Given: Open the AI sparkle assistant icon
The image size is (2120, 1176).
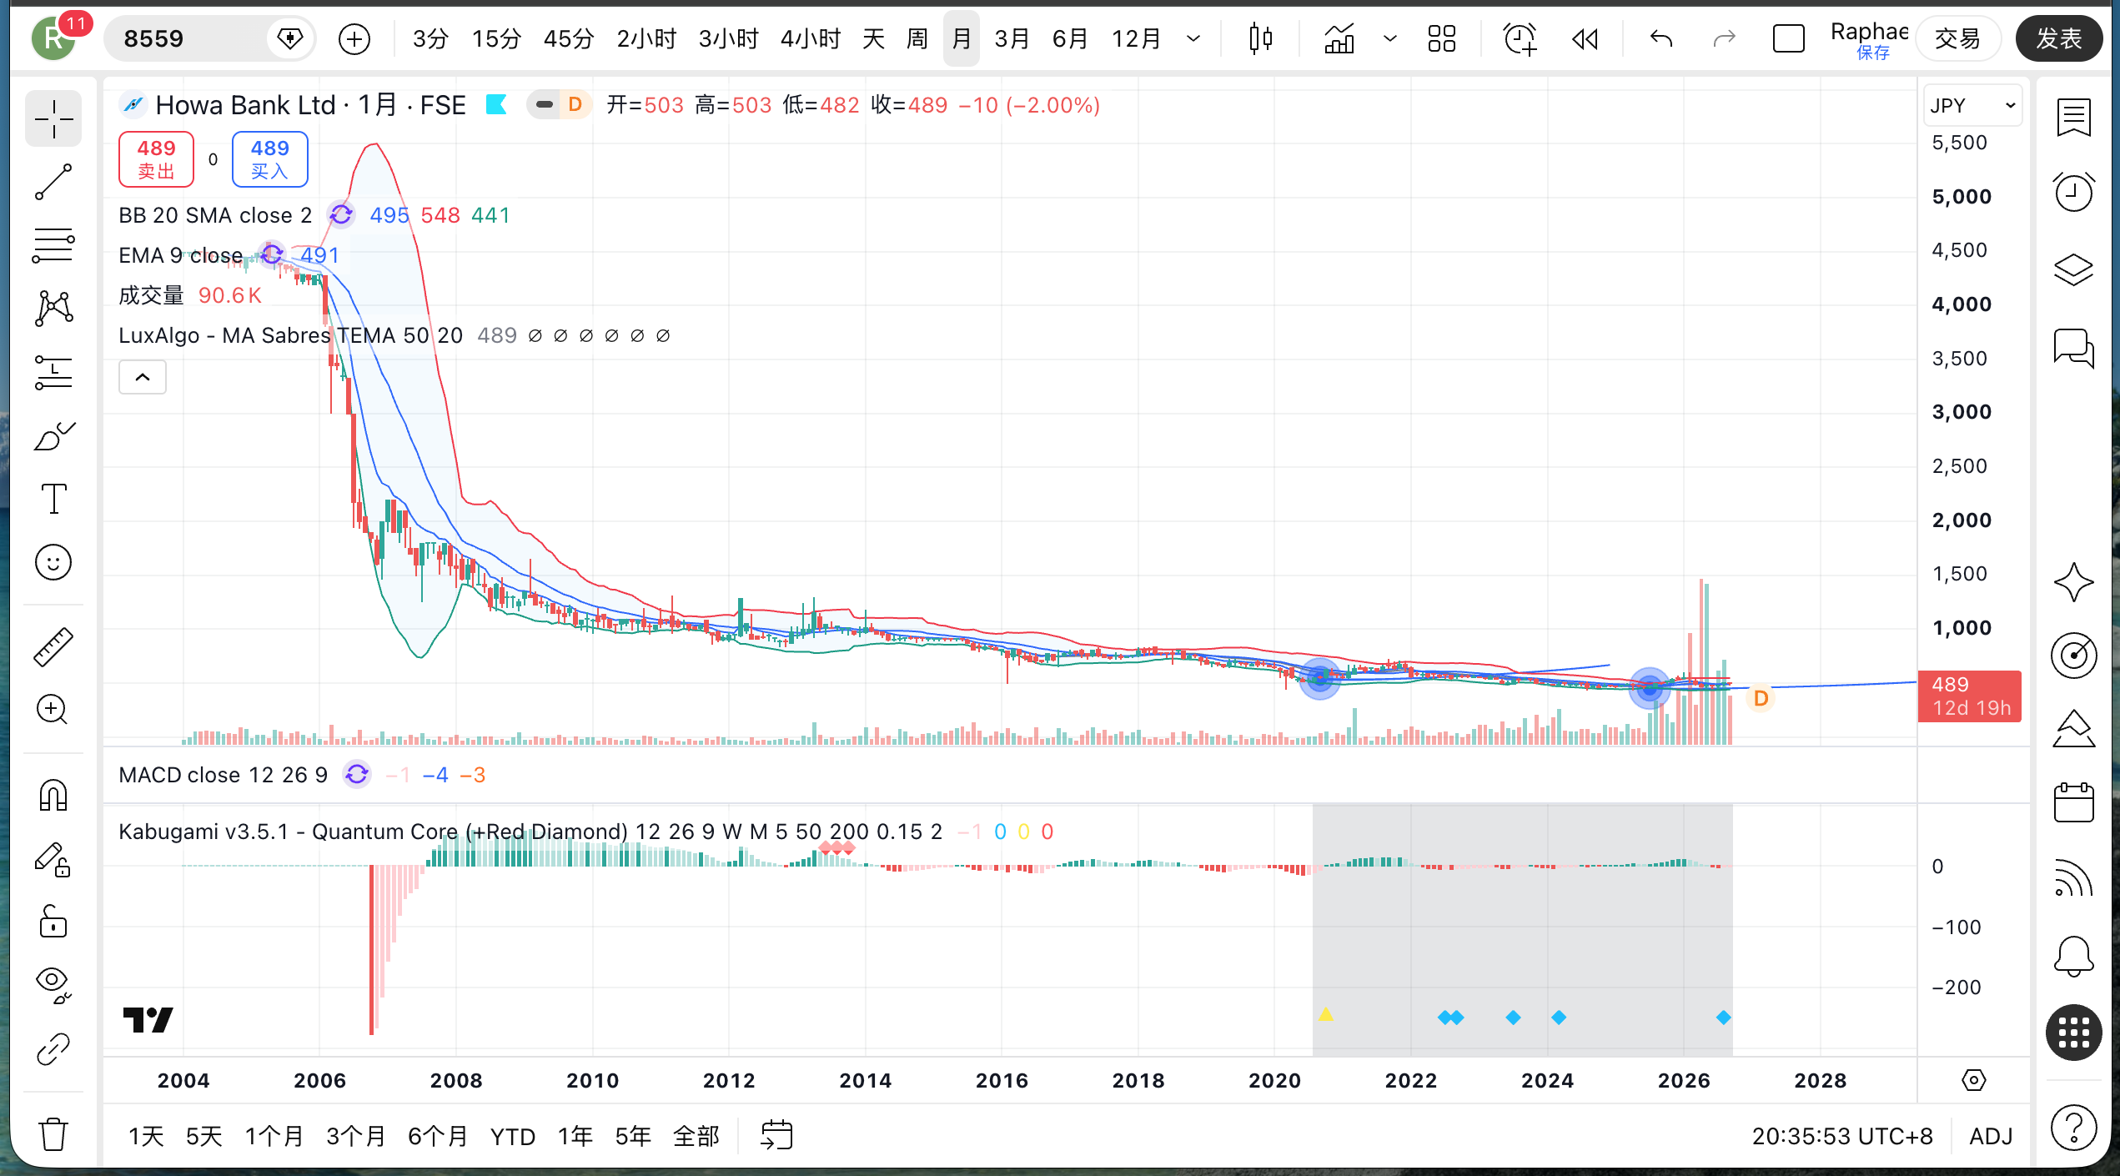Looking at the screenshot, I should click(2073, 582).
